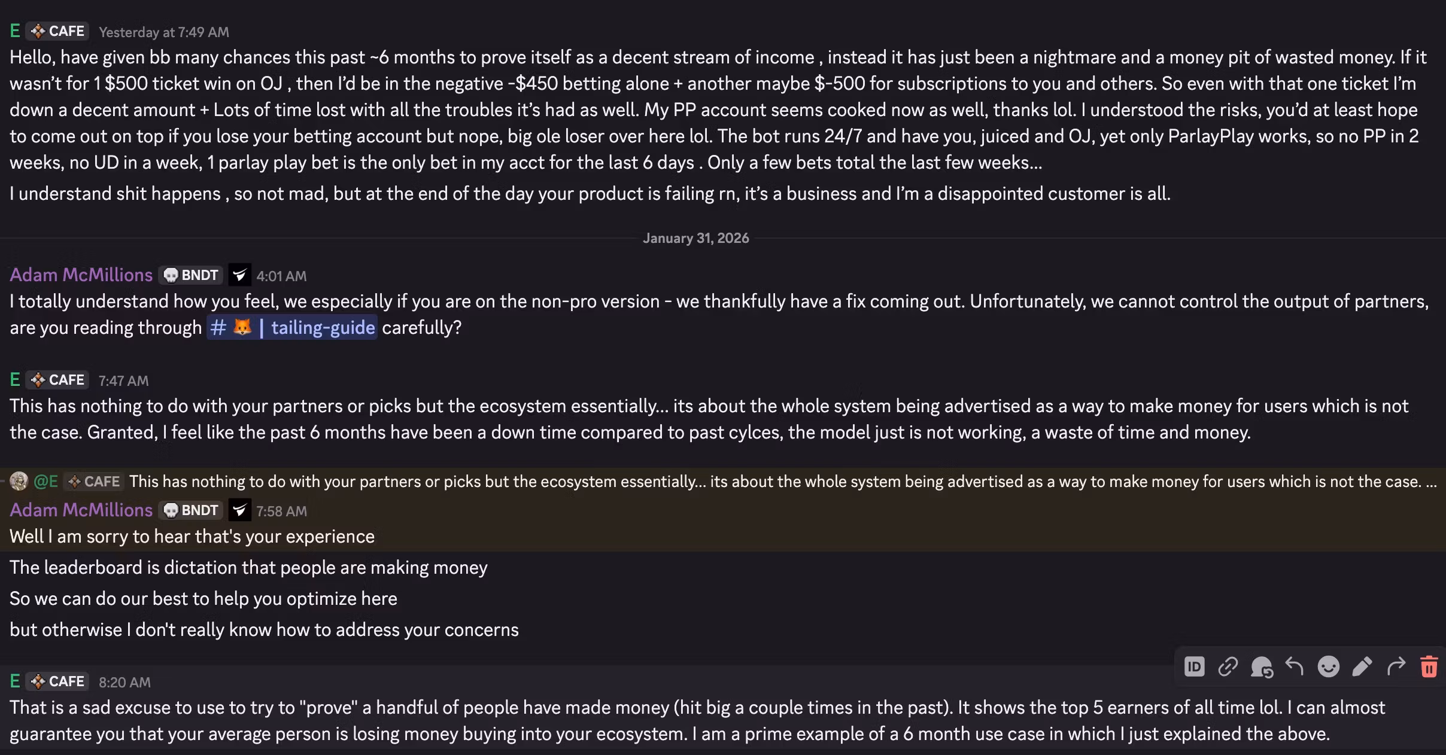Click the mark unread speech bubble icon

click(1261, 666)
